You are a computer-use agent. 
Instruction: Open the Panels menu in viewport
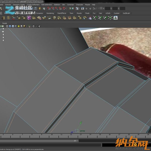pos(5,23)
